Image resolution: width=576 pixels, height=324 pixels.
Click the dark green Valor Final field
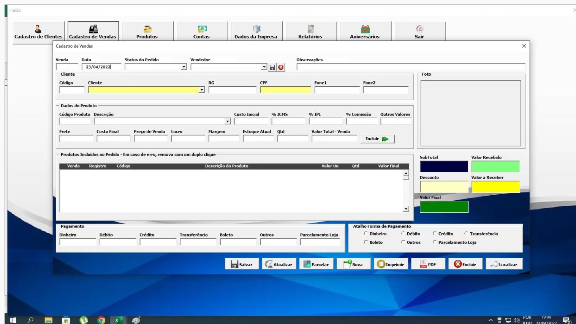(444, 207)
